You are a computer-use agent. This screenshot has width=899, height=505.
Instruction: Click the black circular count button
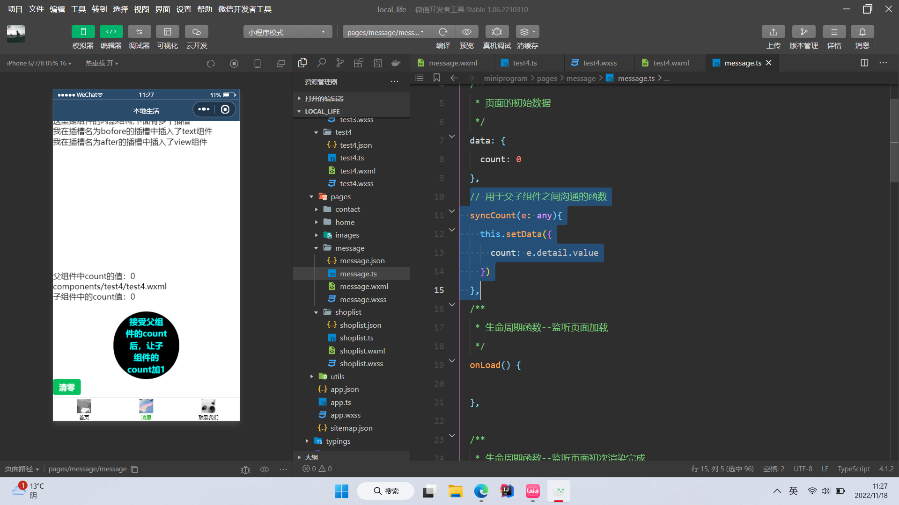click(146, 346)
